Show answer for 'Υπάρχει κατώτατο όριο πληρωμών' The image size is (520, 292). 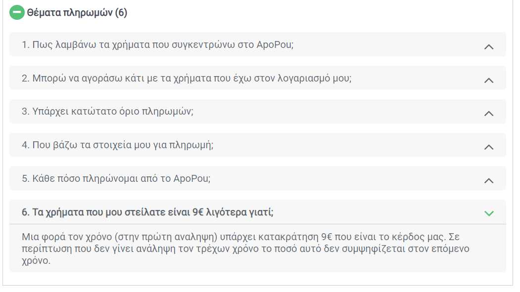[257, 112]
